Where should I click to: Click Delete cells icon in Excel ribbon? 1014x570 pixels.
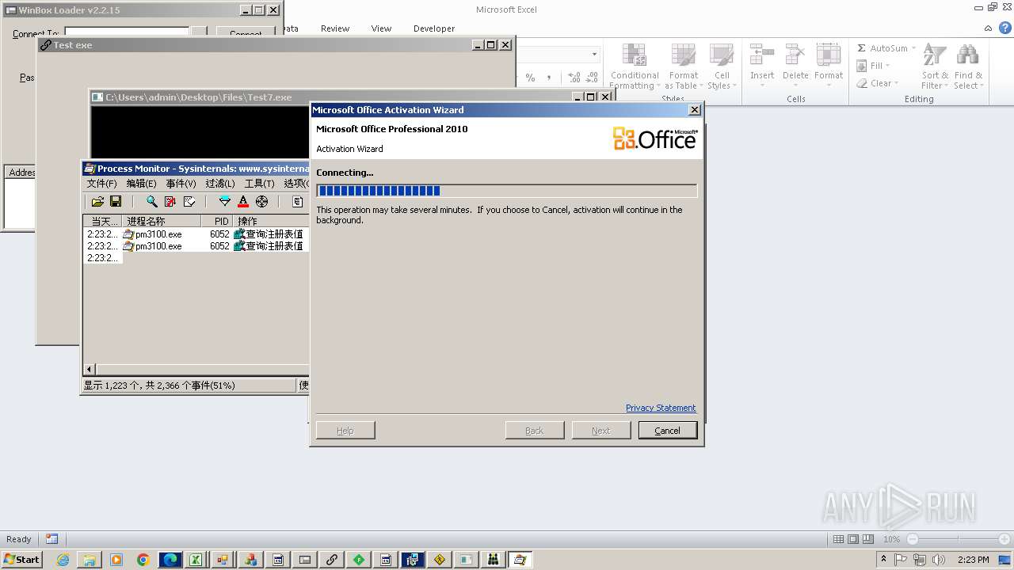coord(795,55)
